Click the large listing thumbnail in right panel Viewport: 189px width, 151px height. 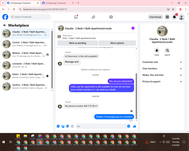click(x=162, y=31)
